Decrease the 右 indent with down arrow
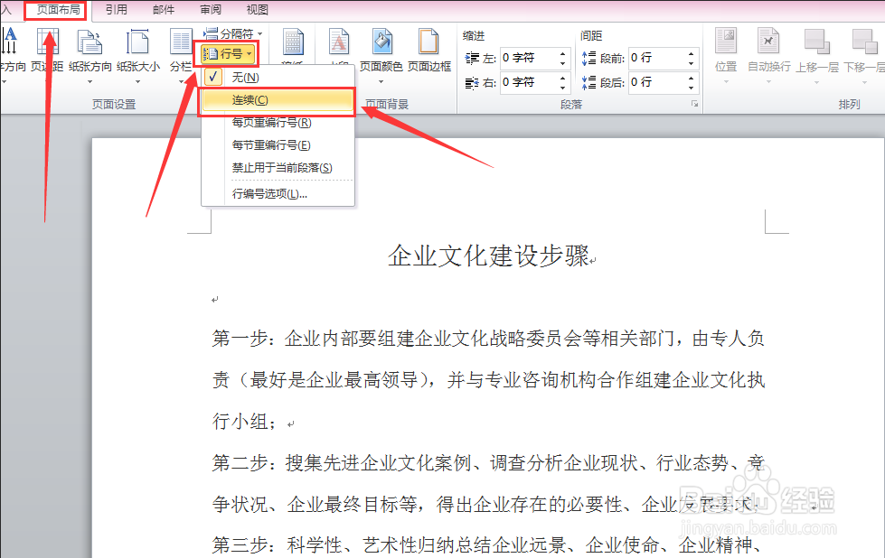 562,88
